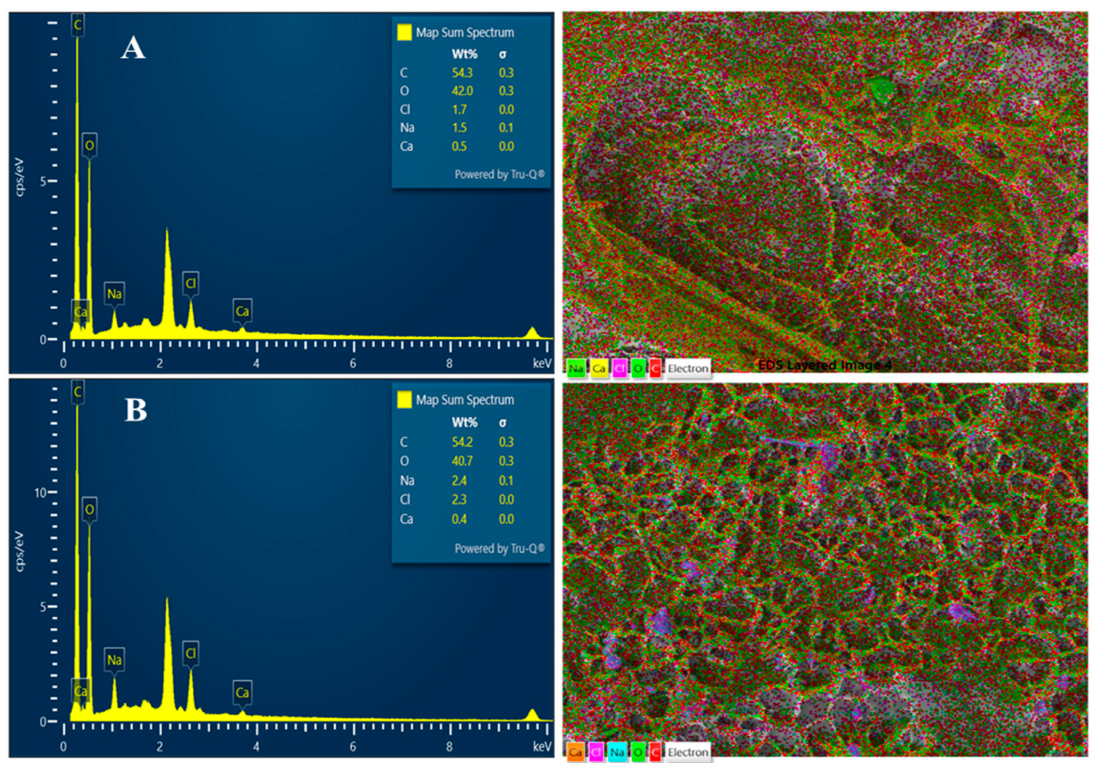Screen dimensions: 1097x771
Task: Select the Cl peak label in spectrum B
Action: [191, 653]
